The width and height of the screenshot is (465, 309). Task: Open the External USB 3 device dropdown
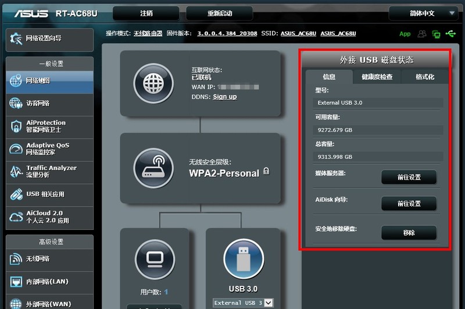pos(243,303)
